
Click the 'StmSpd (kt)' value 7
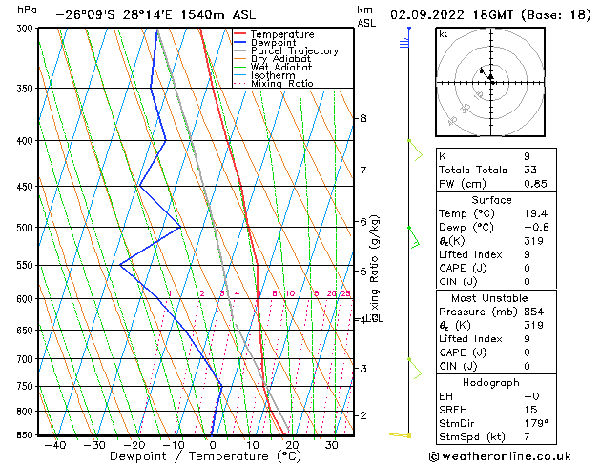pyautogui.click(x=527, y=437)
